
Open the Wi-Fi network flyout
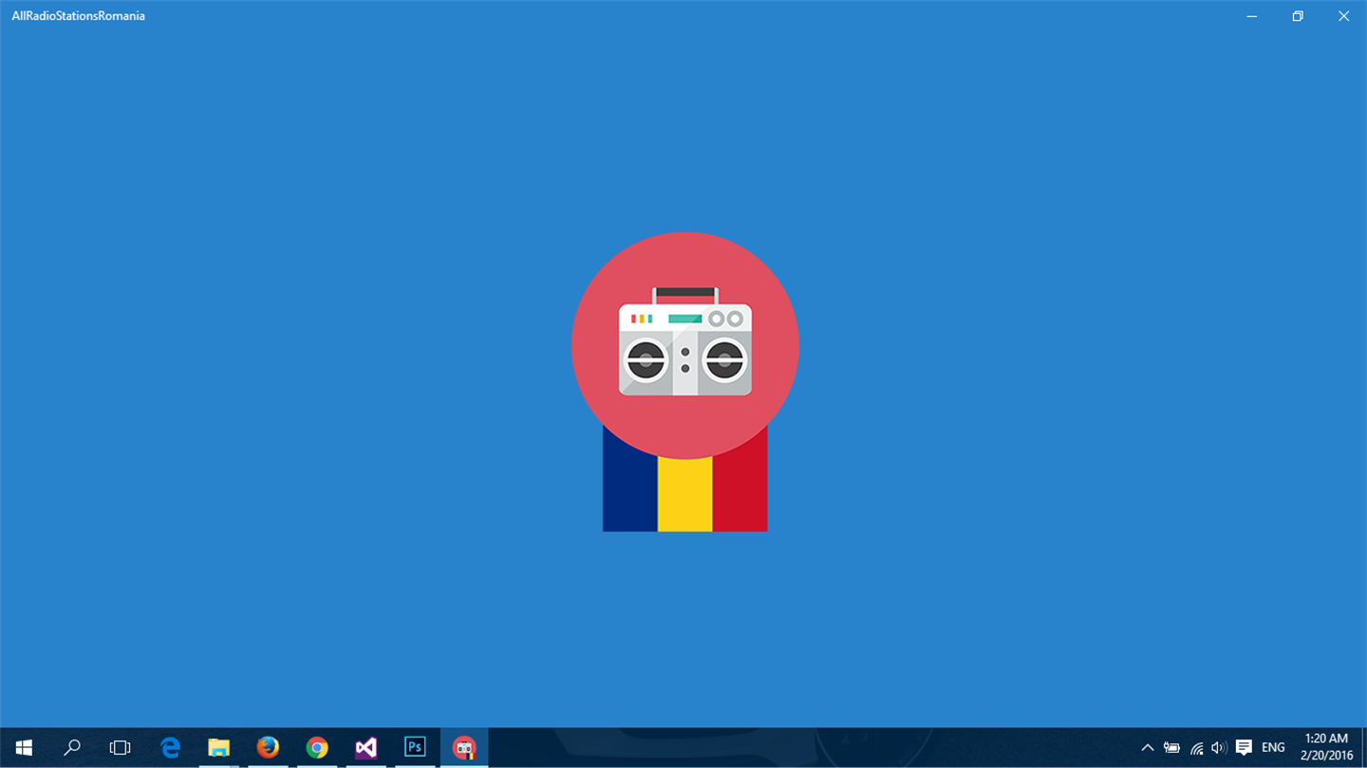[x=1196, y=748]
